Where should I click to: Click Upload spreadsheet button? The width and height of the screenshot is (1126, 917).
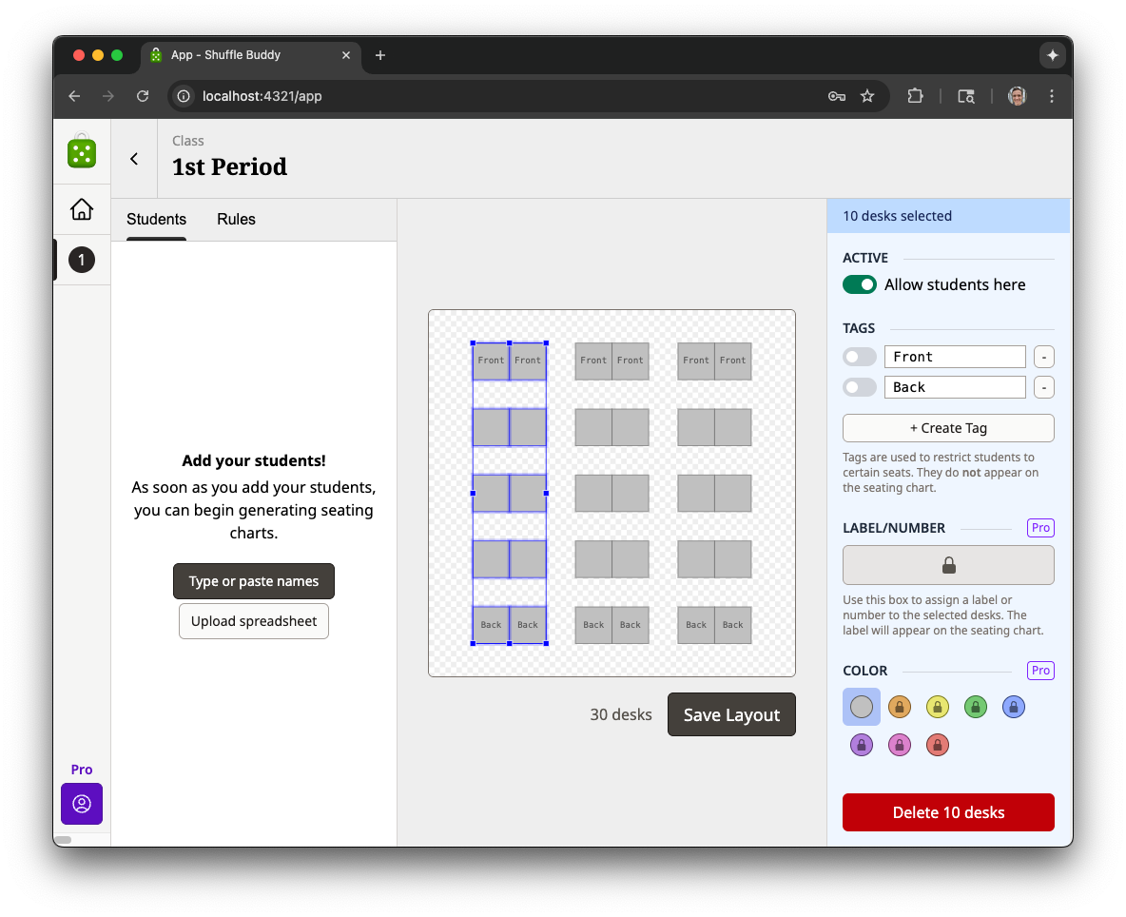254,621
